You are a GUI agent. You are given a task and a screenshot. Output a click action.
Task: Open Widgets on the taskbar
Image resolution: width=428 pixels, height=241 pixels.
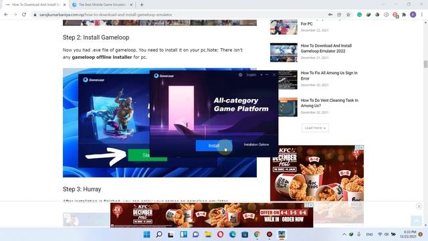click(x=183, y=234)
